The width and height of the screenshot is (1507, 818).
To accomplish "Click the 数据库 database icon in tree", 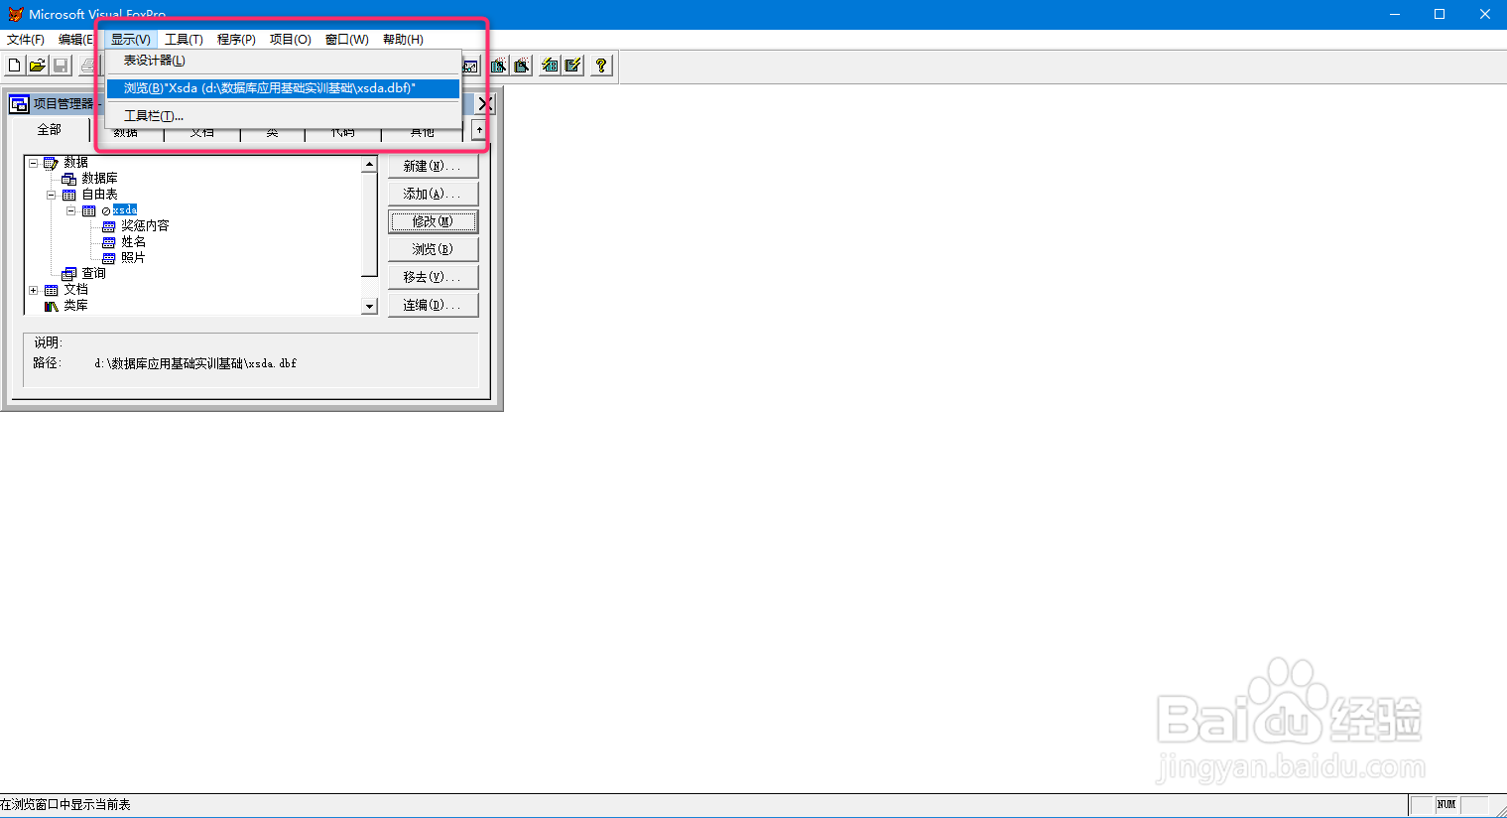I will (68, 179).
